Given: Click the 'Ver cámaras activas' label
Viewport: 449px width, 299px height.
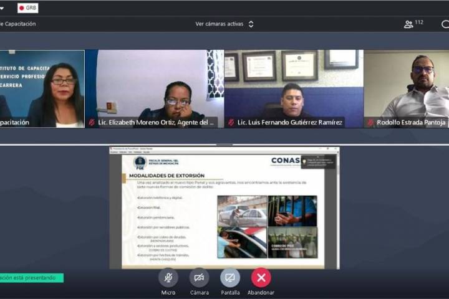Looking at the screenshot, I should [219, 24].
